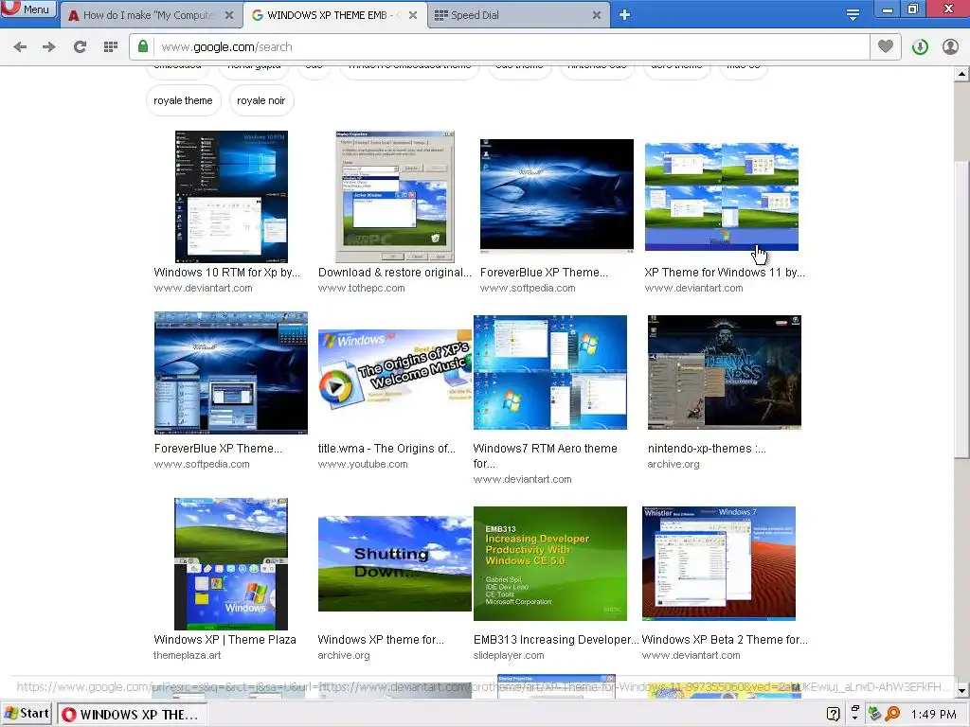The width and height of the screenshot is (970, 727).
Task: Open the XP Theme for Windows 11 thumbnail
Action: 721,197
